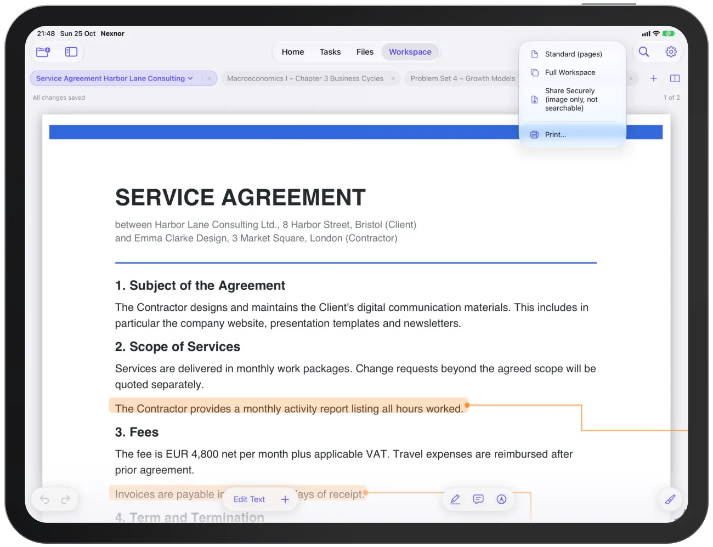The image size is (713, 547).
Task: Close the Service Agreement Harbor Lane tab
Action: pos(210,78)
